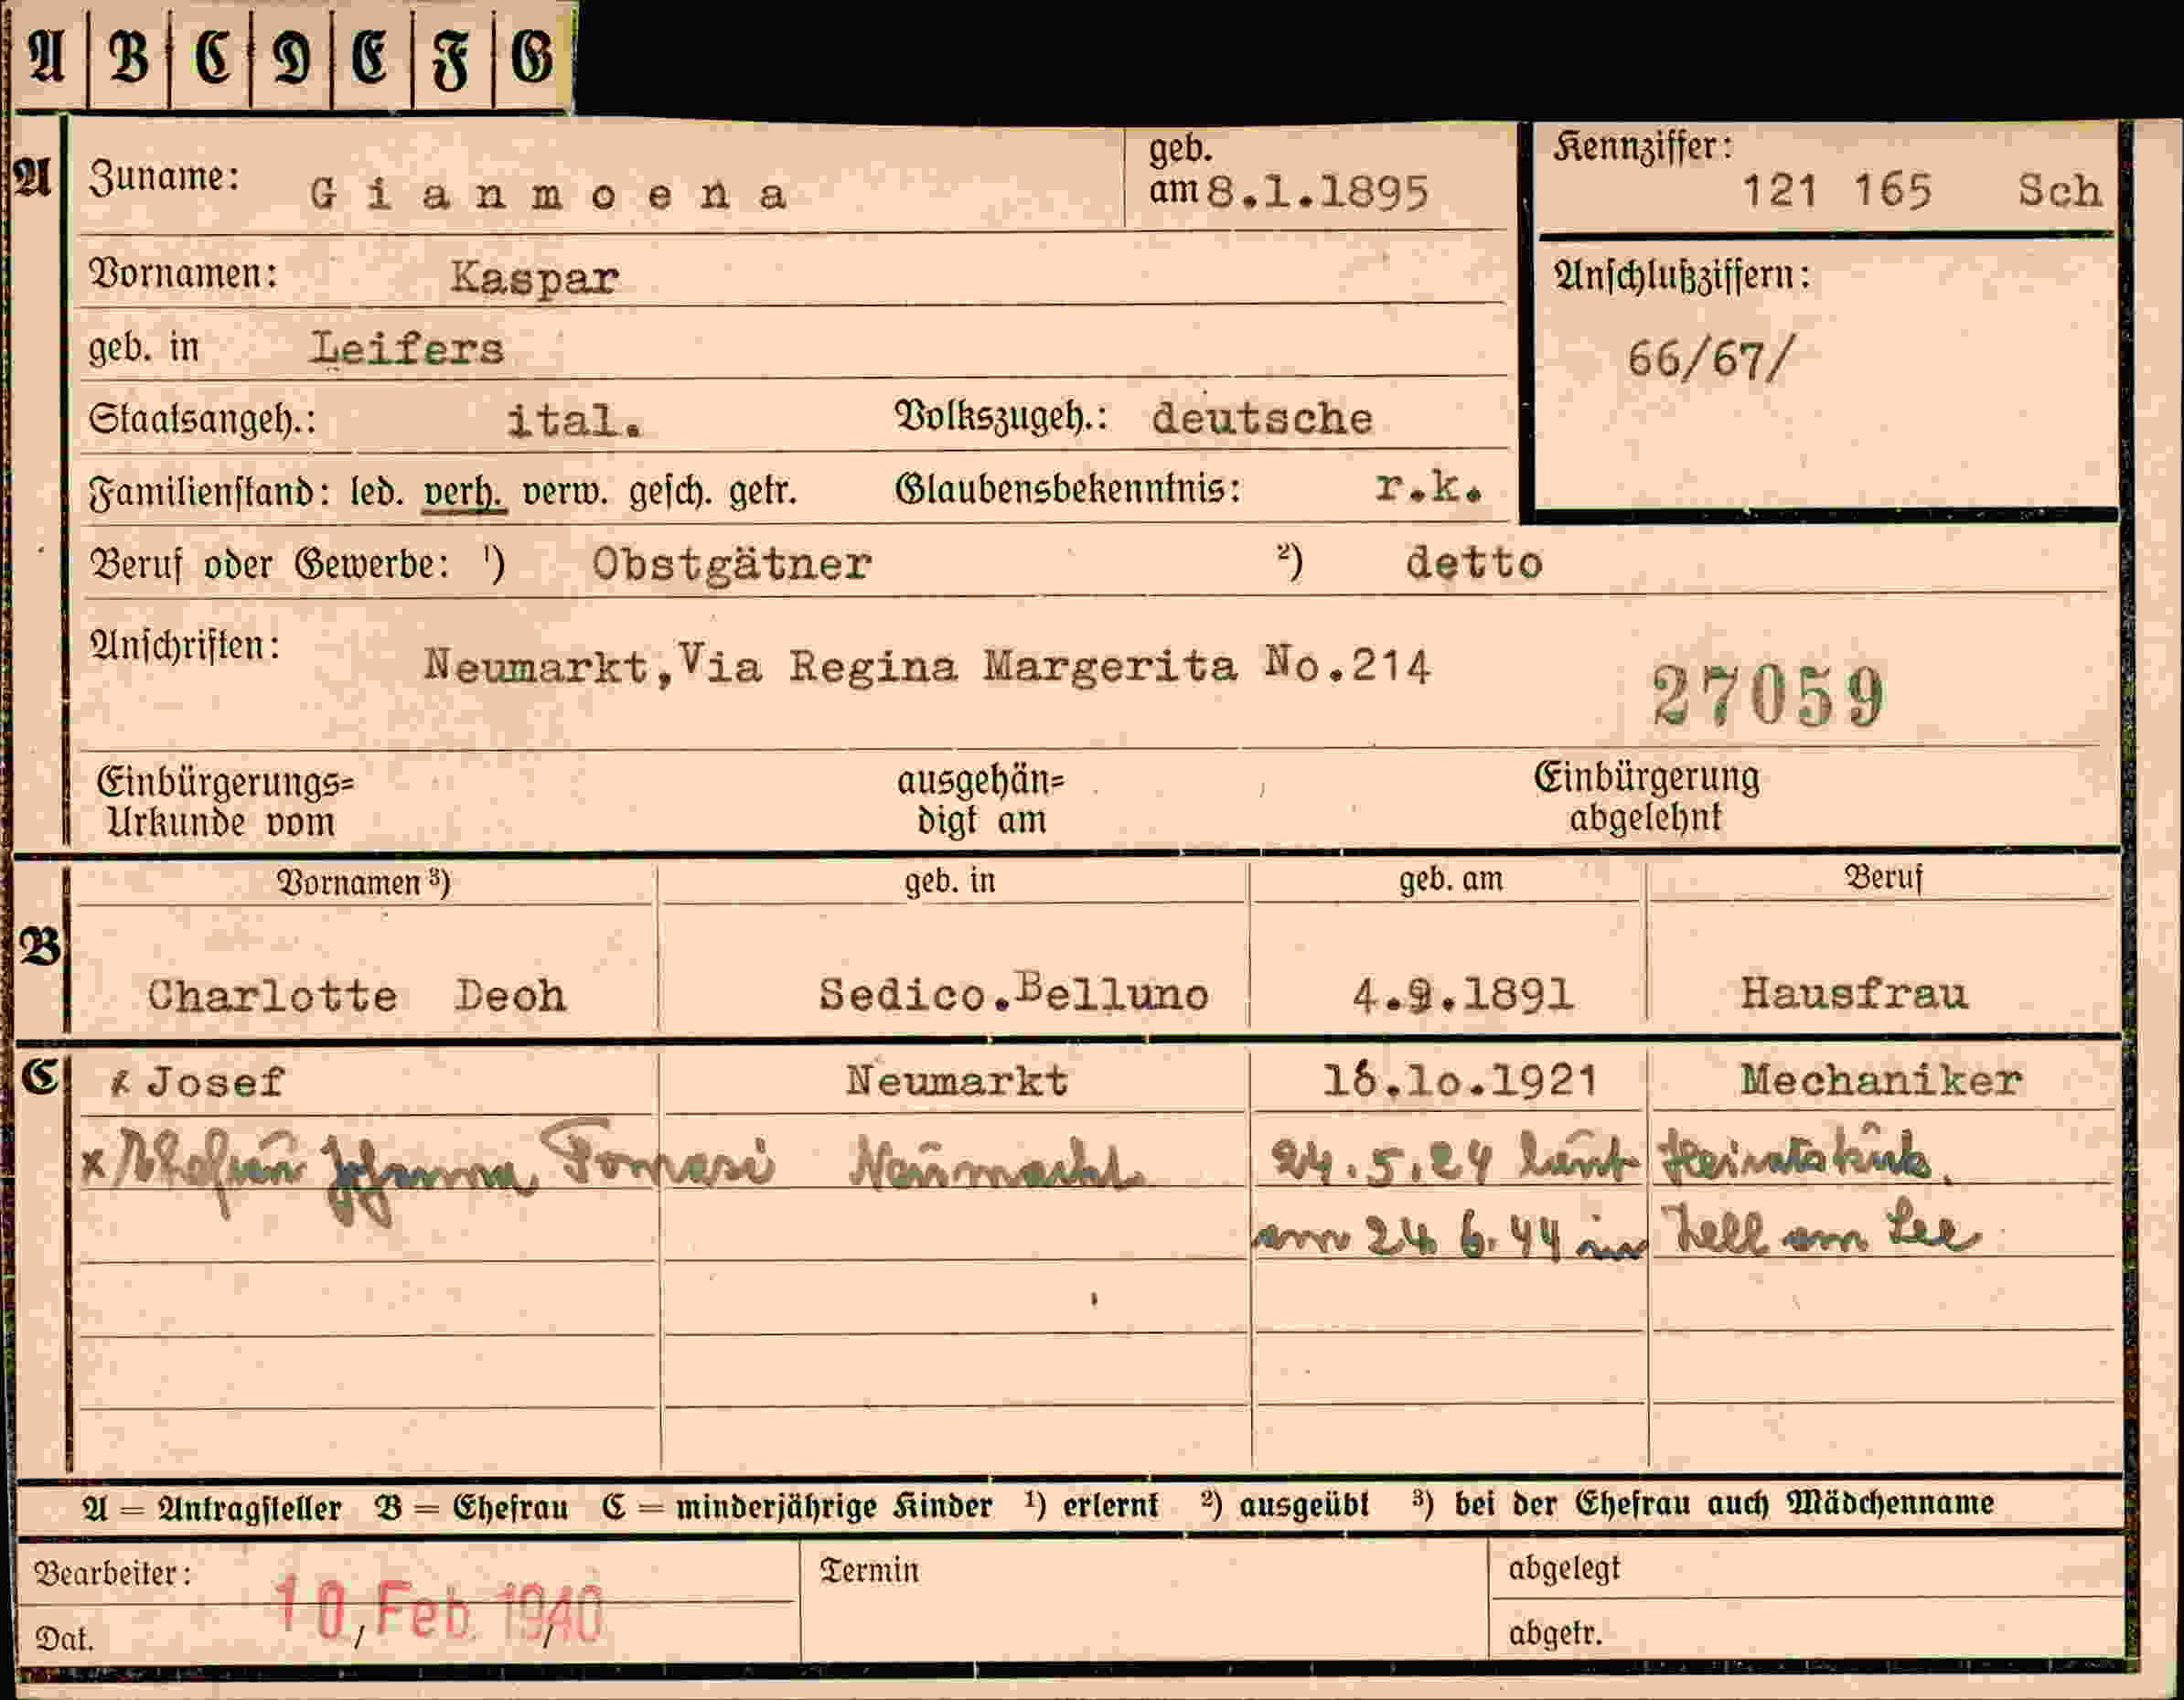The height and width of the screenshot is (1700, 2184).
Task: Click the wife's occupation Hausfrau
Action: 1854,993
